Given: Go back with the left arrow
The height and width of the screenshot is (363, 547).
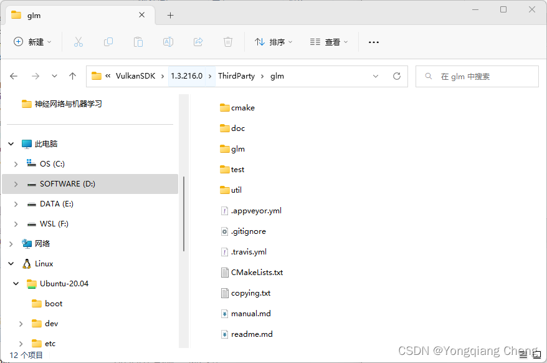Looking at the screenshot, I should 14,76.
